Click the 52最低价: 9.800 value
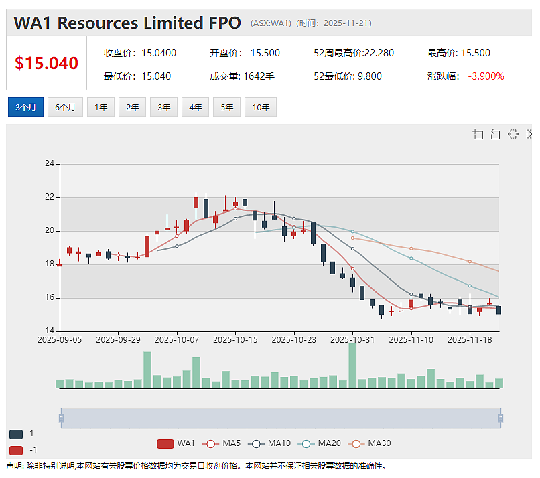The width and height of the screenshot is (540, 478). tap(348, 76)
